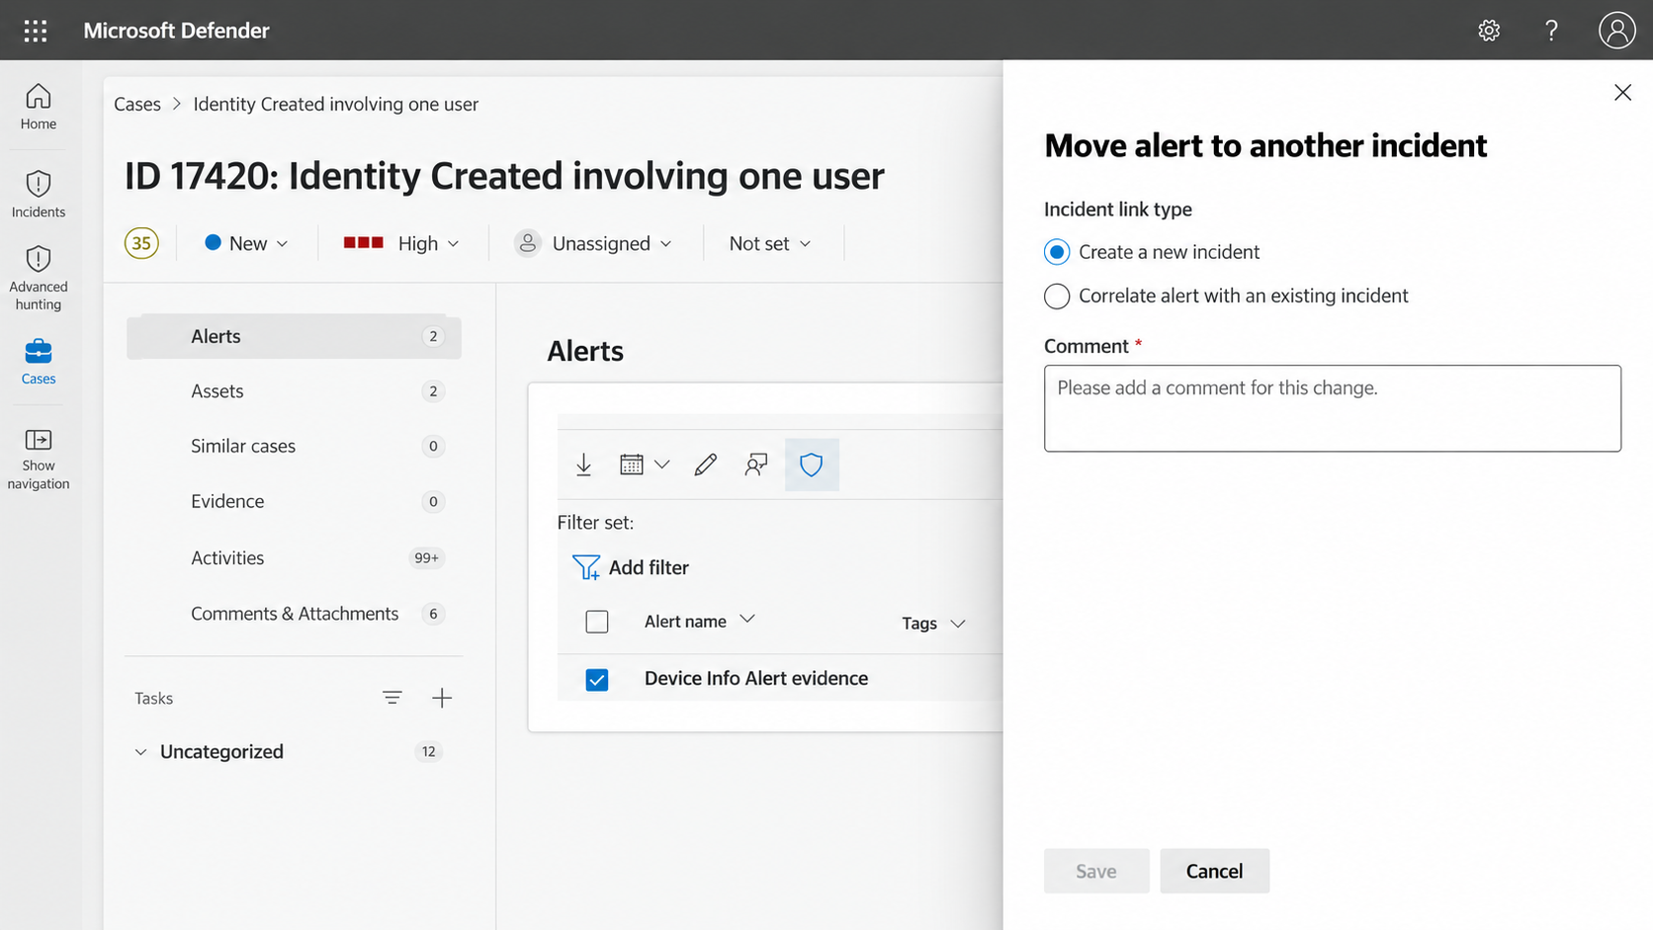Click the Add filter funnel icon
Screen dimensions: 1653x930
tap(586, 567)
